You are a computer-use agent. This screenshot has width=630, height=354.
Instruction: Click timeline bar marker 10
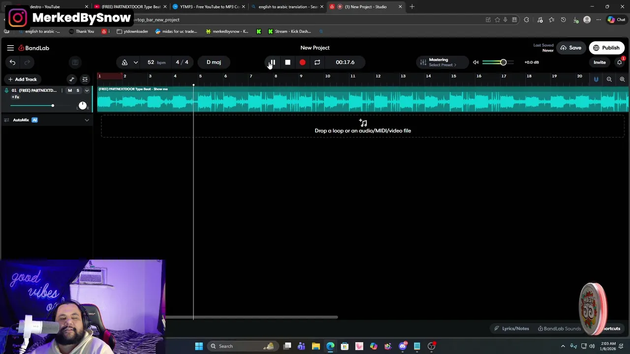[x=327, y=76]
